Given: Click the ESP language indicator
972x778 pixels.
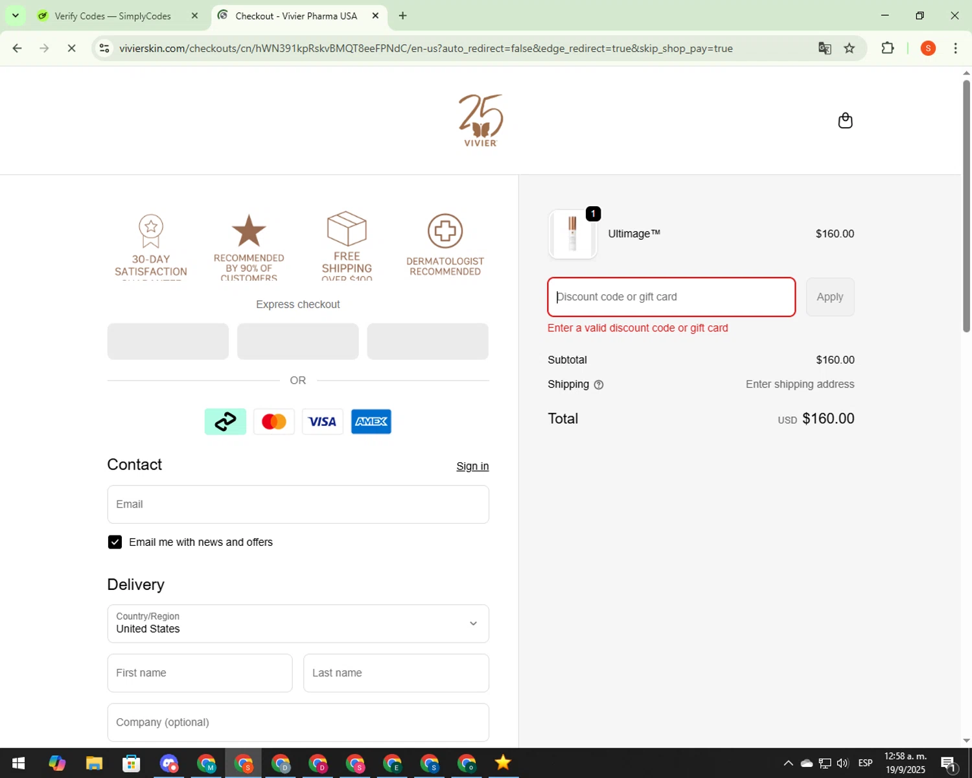Looking at the screenshot, I should [x=865, y=763].
